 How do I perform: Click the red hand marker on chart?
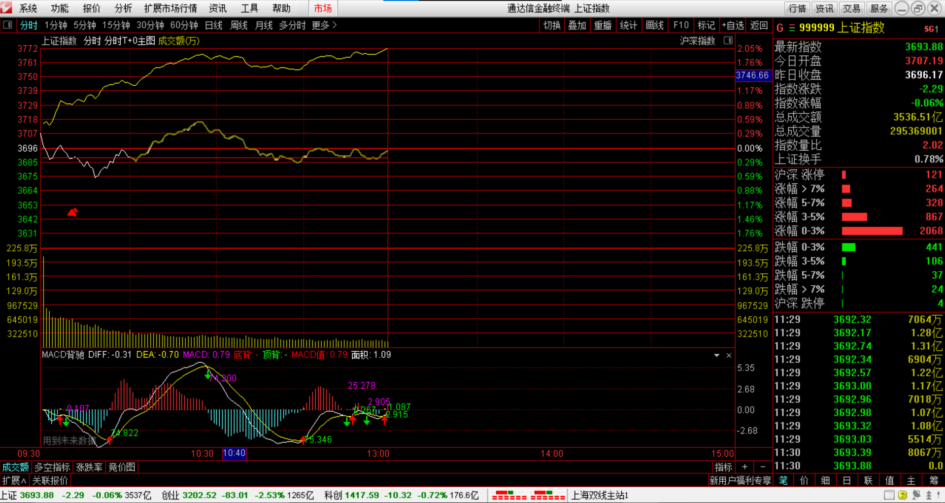click(x=72, y=212)
